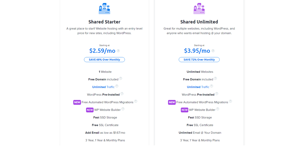The width and height of the screenshot is (305, 152).
Task: Click the Shared Unlimited plan people icon
Action: coord(199,9)
